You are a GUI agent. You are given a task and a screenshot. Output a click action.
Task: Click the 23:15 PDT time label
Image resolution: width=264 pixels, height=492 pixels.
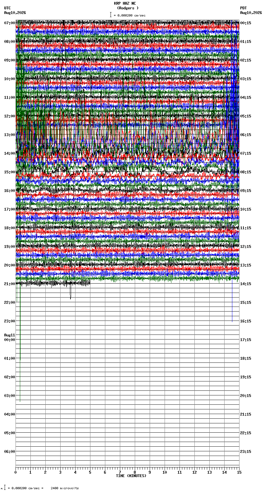click(246, 452)
